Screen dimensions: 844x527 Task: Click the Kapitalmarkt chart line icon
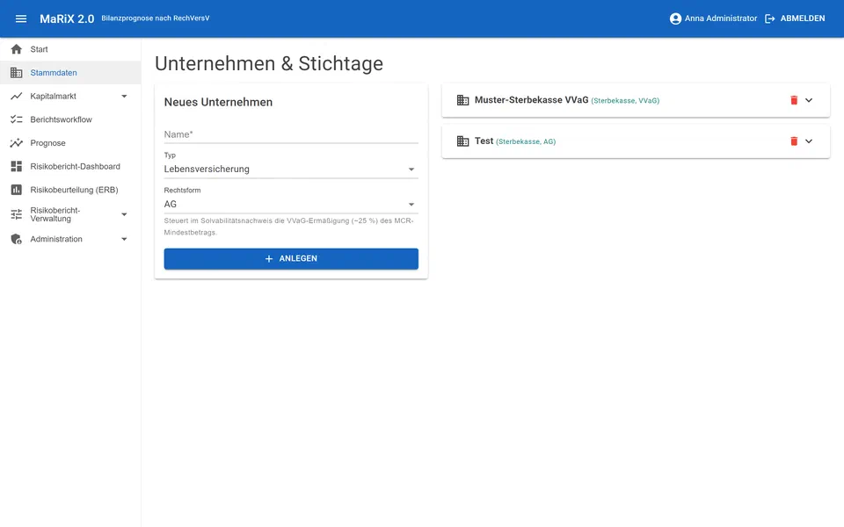(17, 97)
